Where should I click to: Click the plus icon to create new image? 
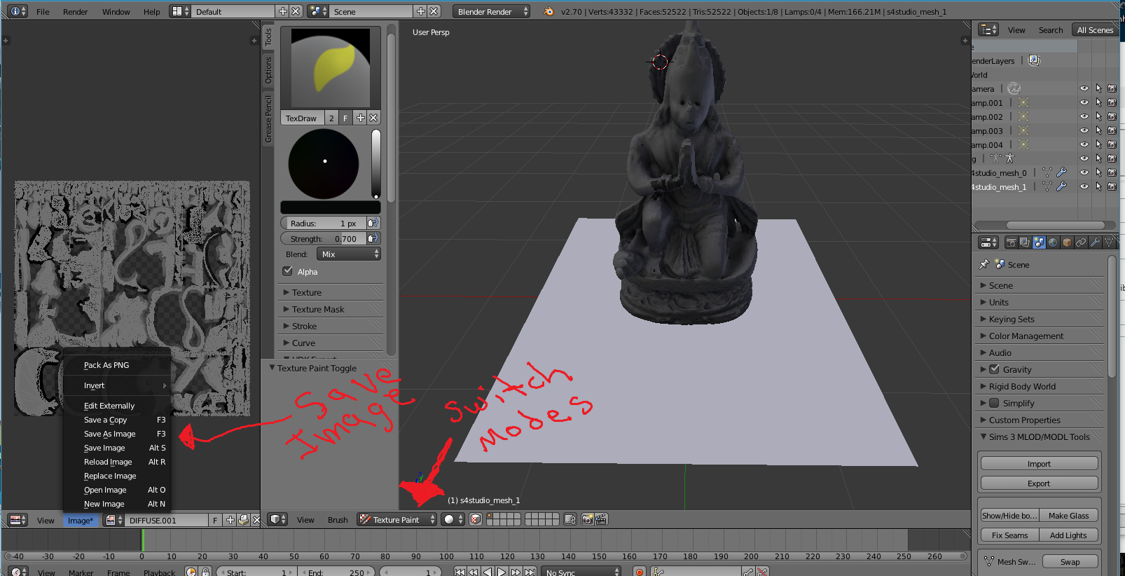click(x=230, y=520)
